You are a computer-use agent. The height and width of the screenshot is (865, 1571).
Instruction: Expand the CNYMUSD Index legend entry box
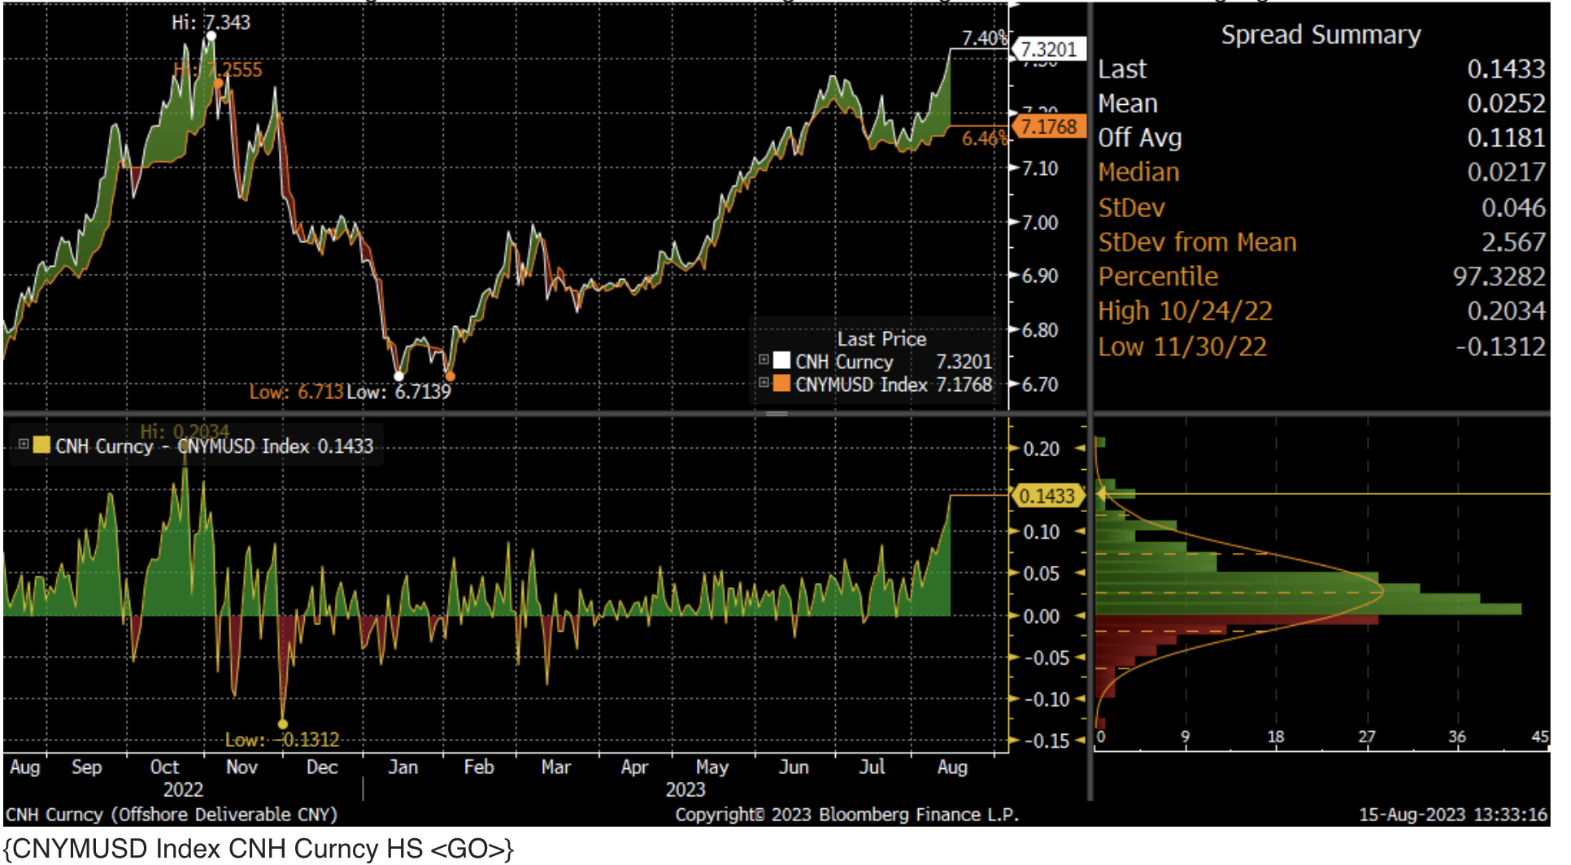pos(764,383)
